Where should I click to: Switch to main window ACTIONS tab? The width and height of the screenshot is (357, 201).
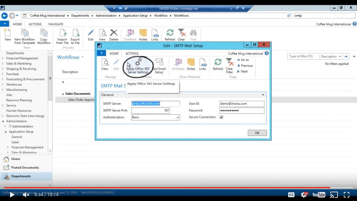point(35,24)
